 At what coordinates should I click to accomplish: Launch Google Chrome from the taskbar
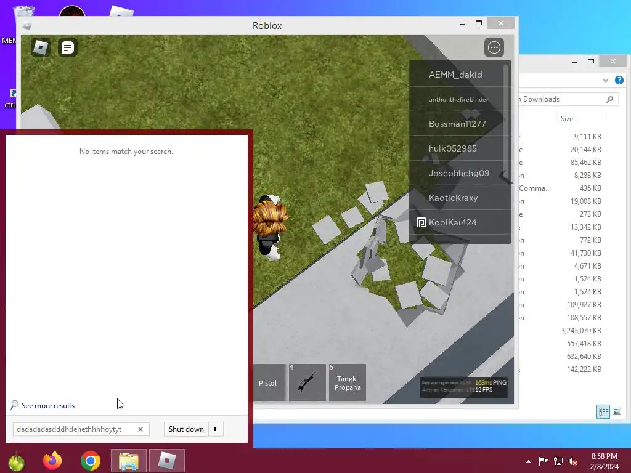90,461
